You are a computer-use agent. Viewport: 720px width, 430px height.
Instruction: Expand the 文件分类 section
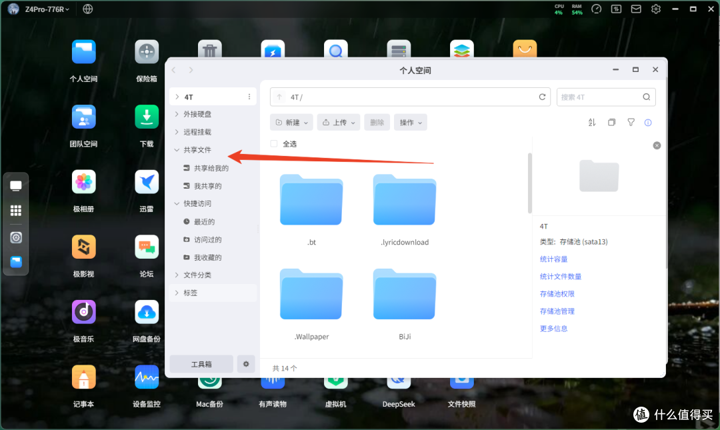(x=177, y=275)
